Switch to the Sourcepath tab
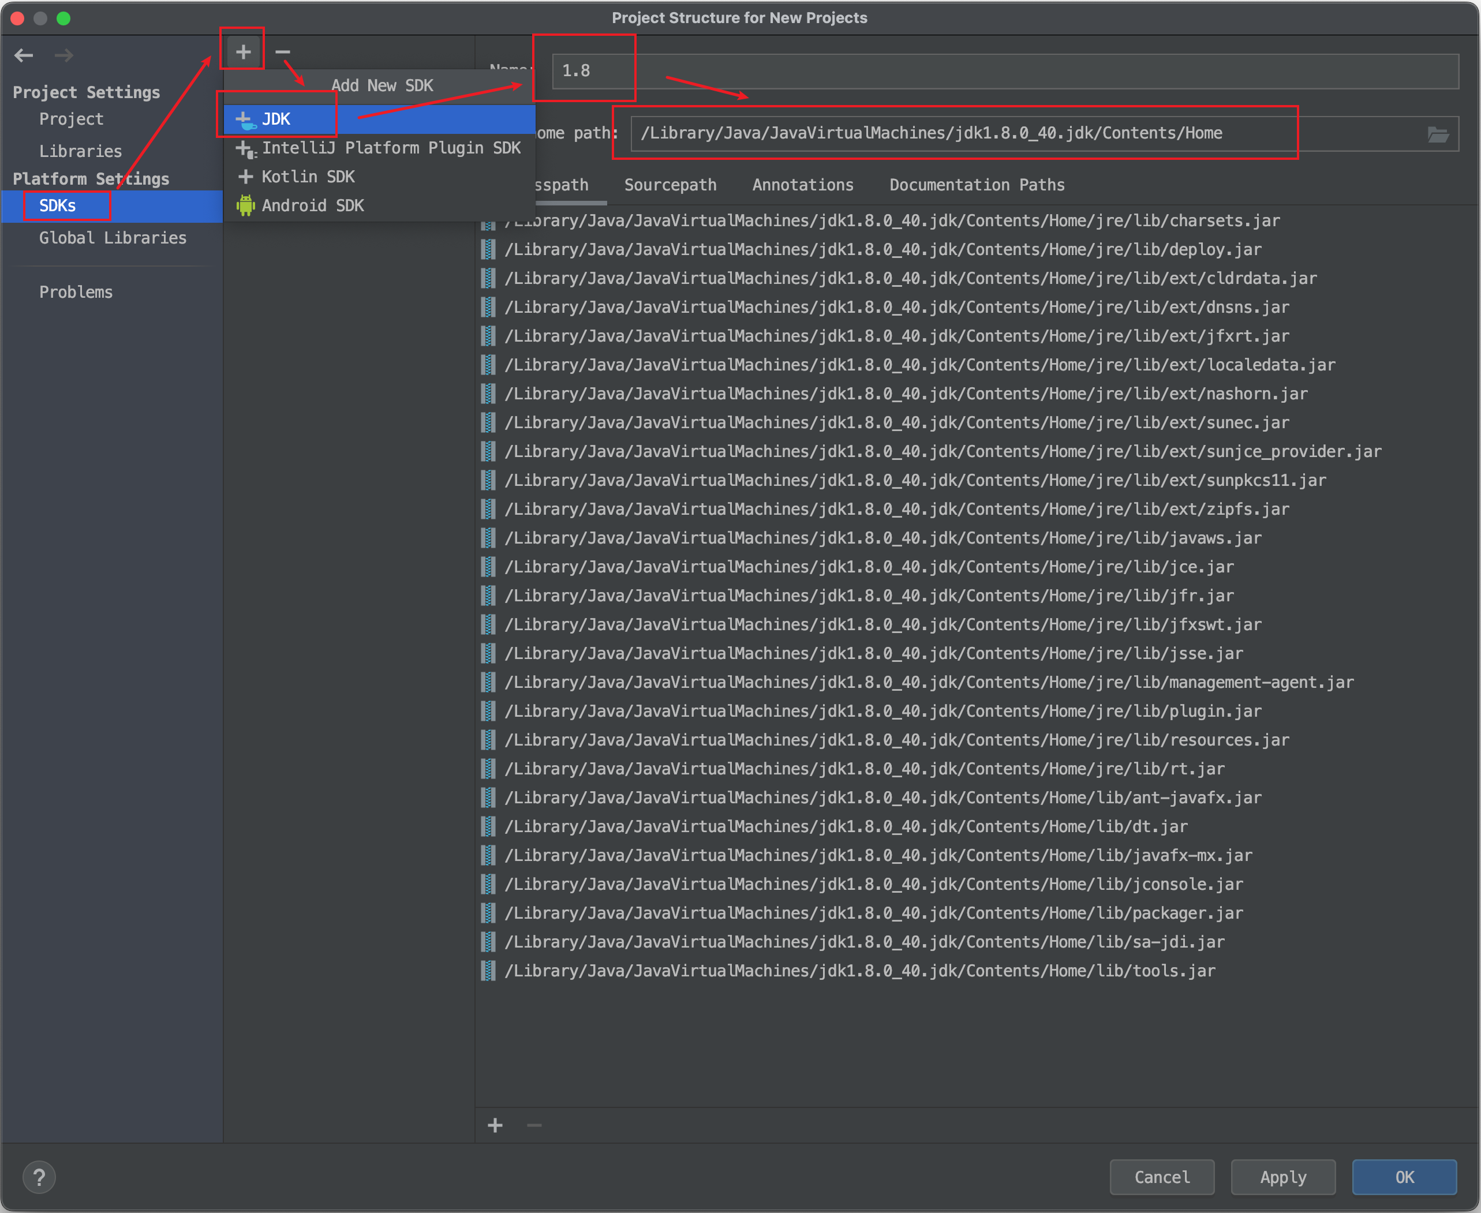Image resolution: width=1481 pixels, height=1213 pixels. point(670,185)
